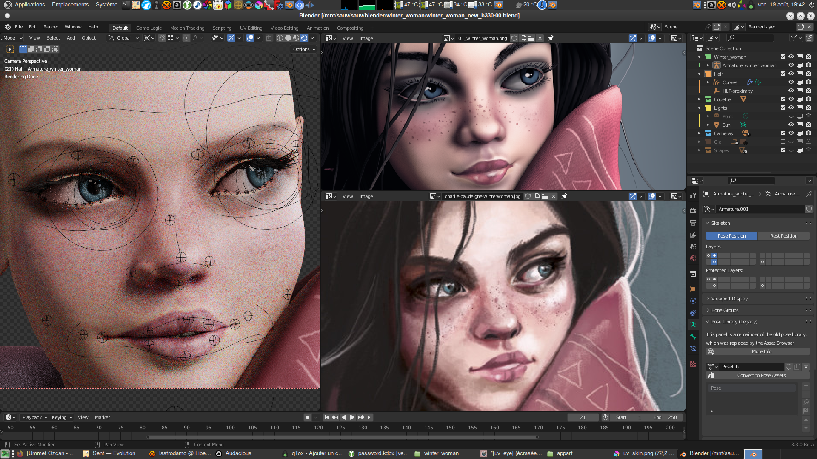Switch viewport to Wireframe shading
817x459 pixels.
tap(280, 38)
